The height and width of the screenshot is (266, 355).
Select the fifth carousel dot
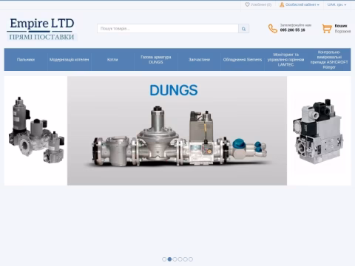click(186, 259)
